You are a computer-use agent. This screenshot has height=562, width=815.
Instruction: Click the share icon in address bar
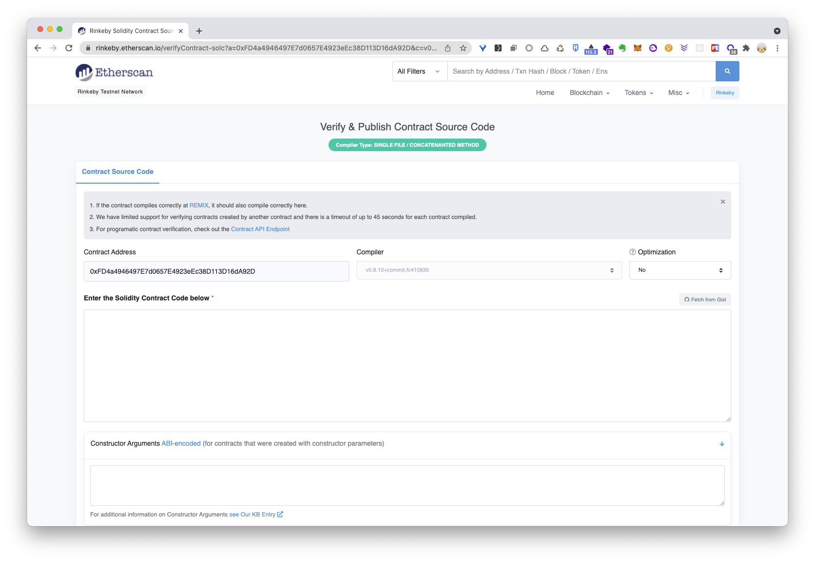[448, 48]
